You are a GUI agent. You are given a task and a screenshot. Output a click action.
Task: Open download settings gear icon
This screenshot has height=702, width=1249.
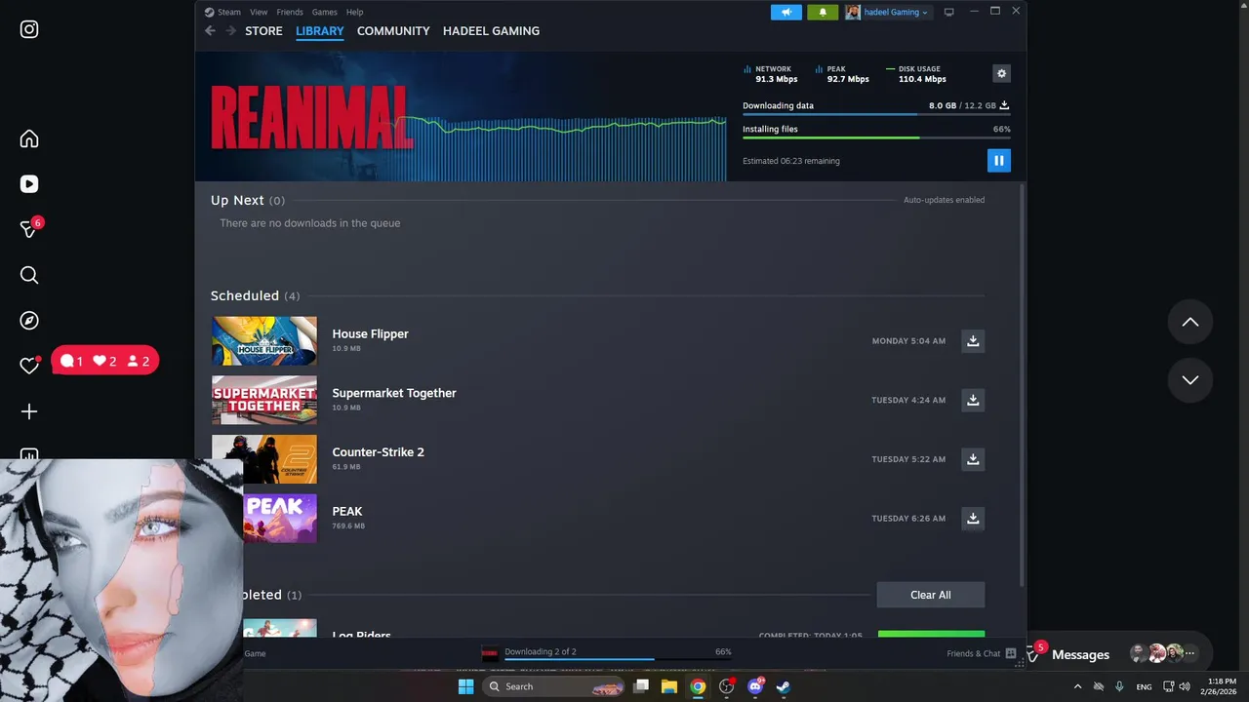click(1001, 73)
